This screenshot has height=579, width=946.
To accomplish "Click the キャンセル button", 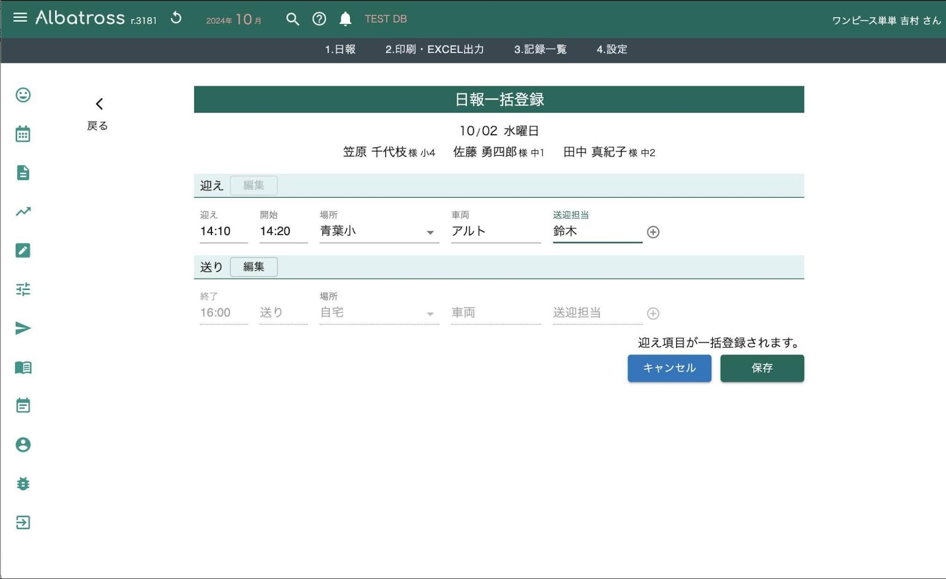I will click(x=669, y=368).
